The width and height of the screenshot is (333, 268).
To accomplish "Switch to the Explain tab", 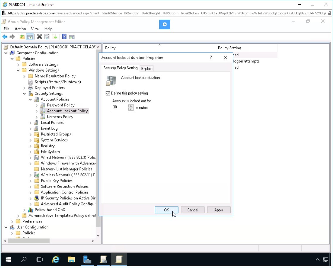I will tap(147, 68).
